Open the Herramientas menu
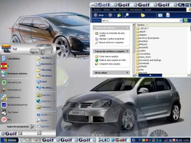191x143 pixels. coord(136,10)
